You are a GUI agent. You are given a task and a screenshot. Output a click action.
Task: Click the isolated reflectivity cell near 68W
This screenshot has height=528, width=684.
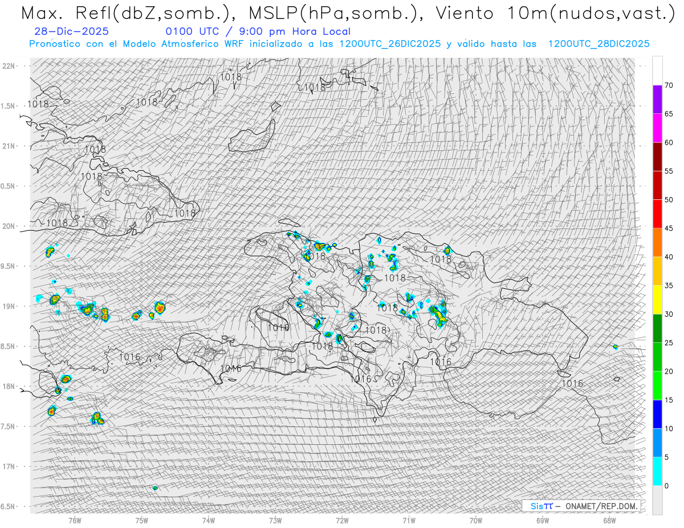pyautogui.click(x=615, y=346)
